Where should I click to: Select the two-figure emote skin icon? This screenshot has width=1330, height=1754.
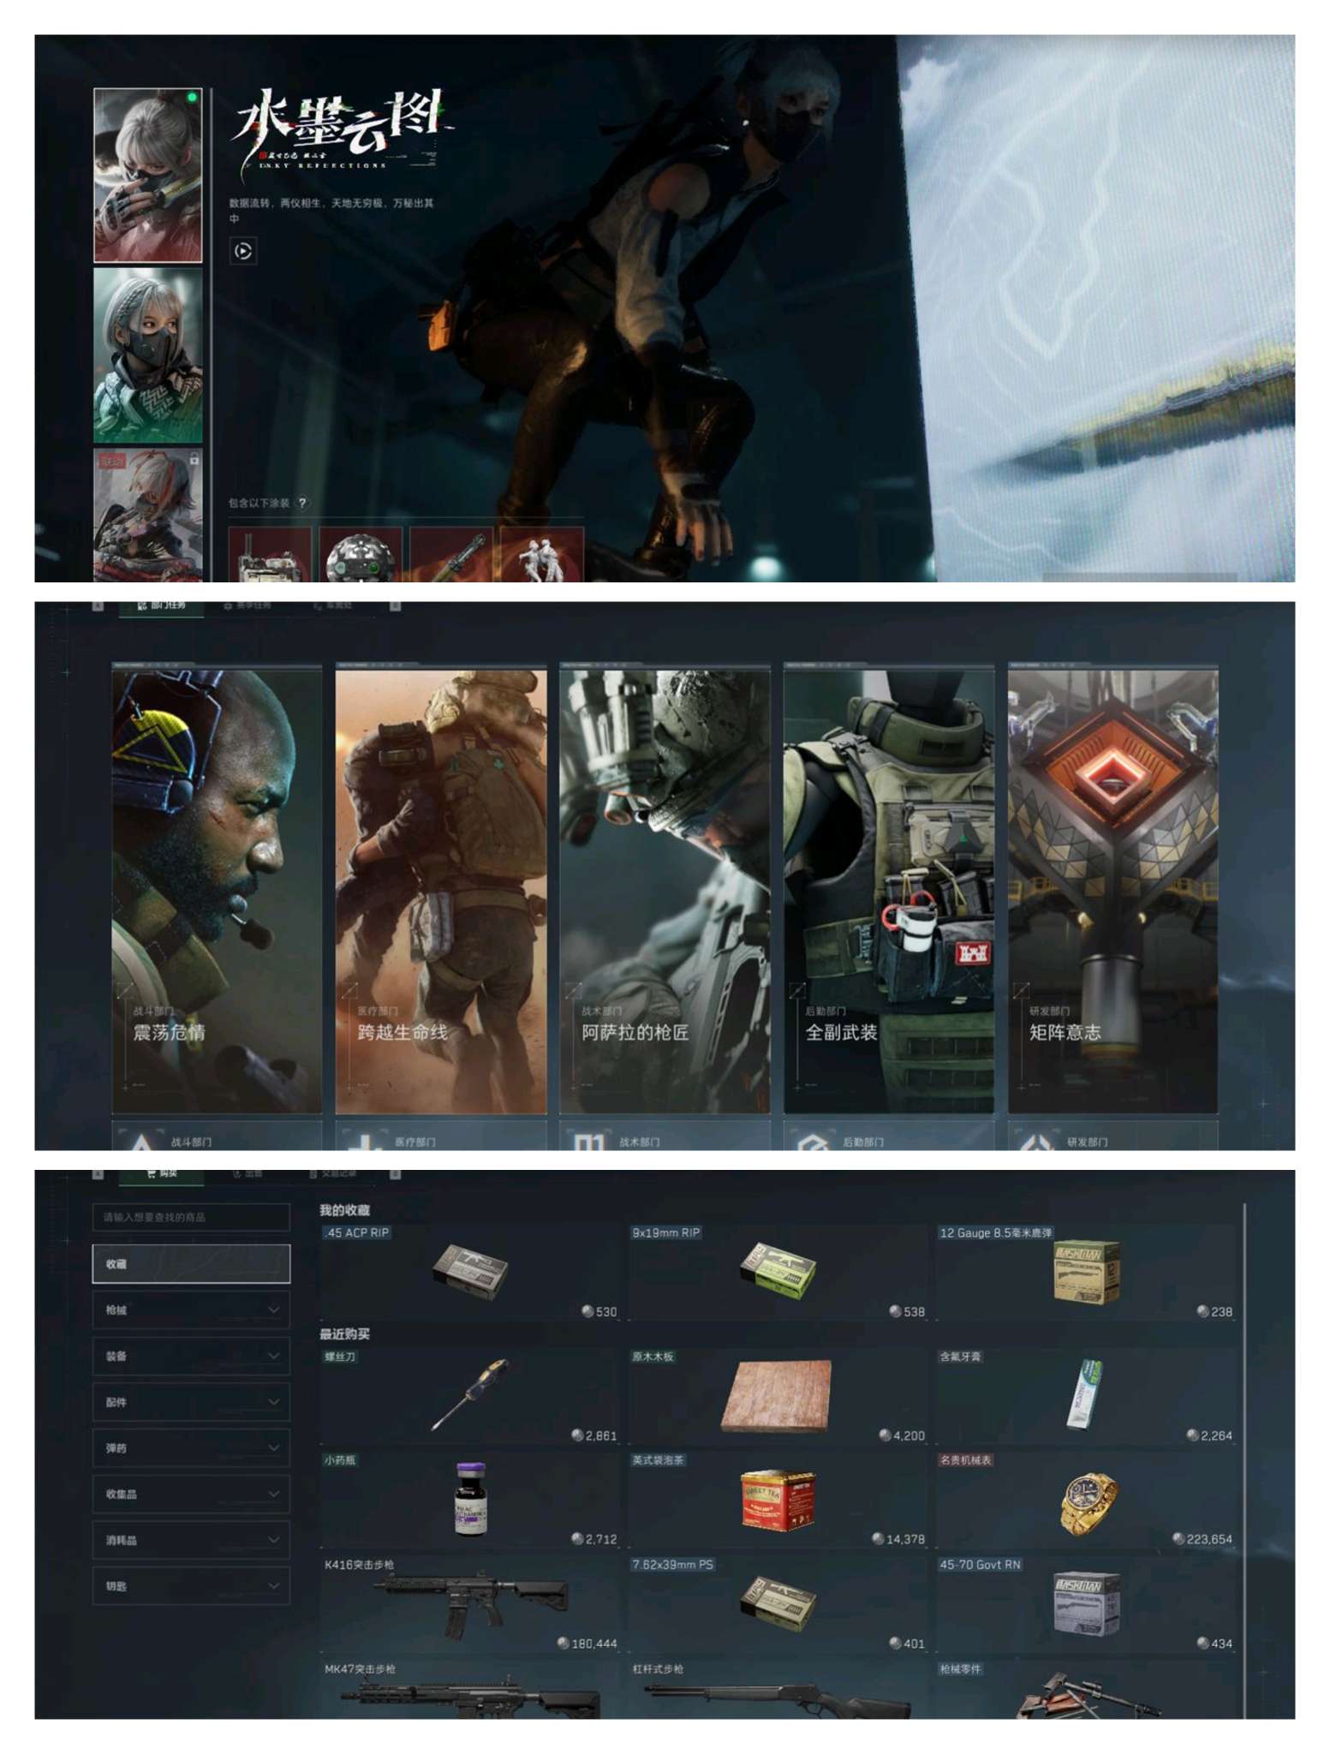[x=541, y=555]
